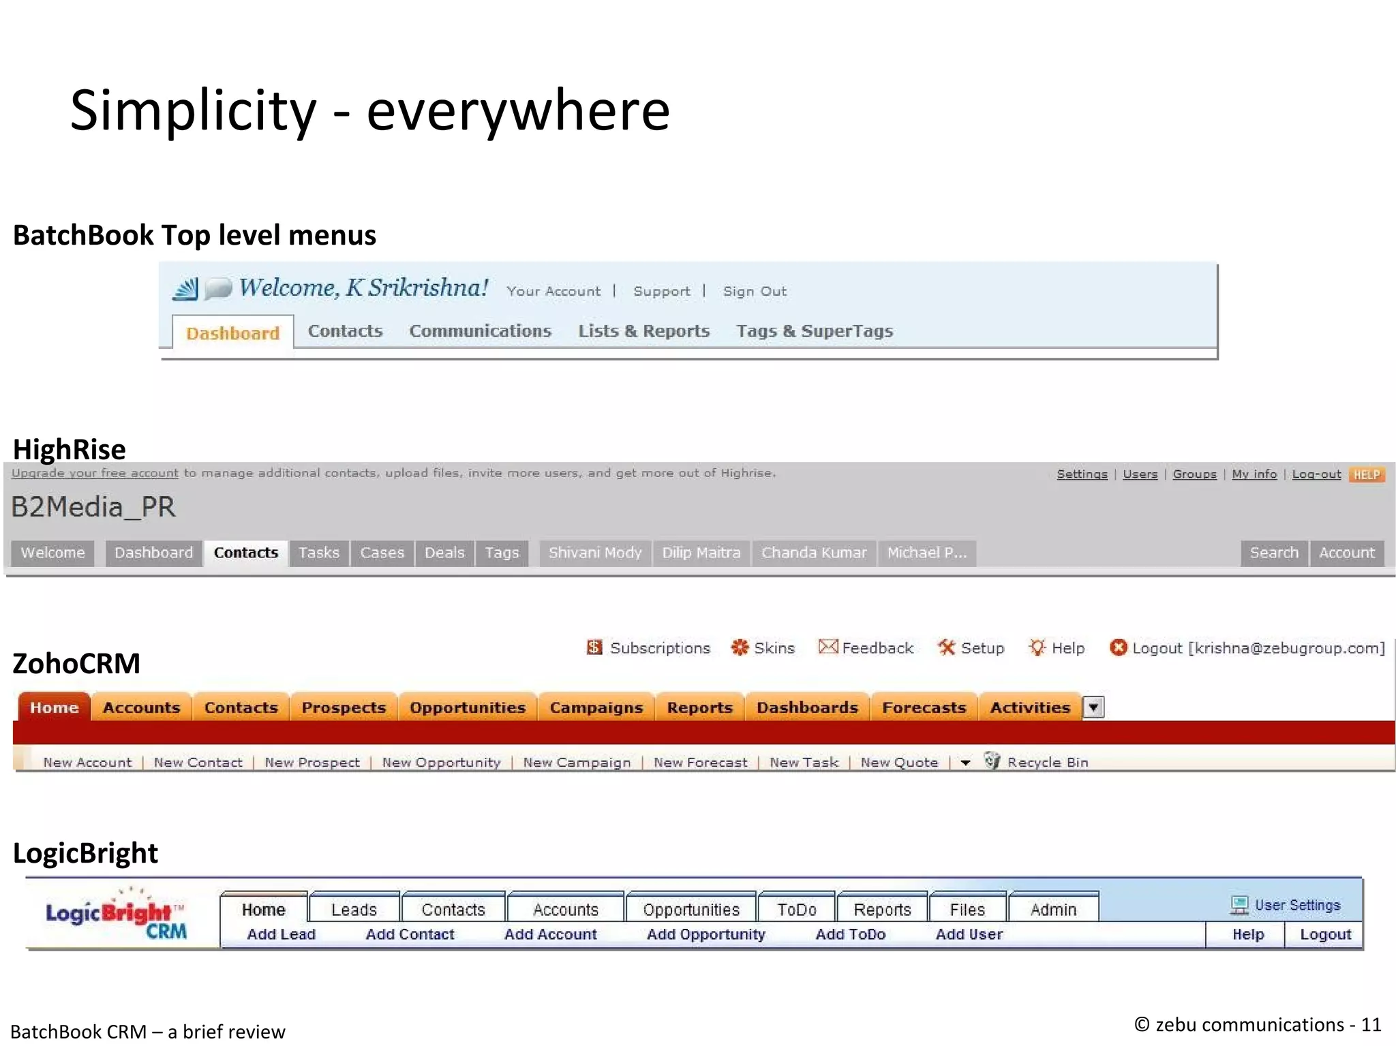Click the BatchBook sail logo icon
The width and height of the screenshot is (1396, 1046).
tap(185, 289)
